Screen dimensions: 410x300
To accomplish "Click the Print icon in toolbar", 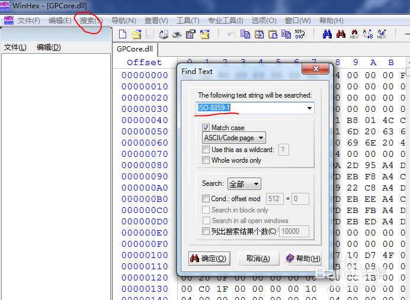I will (x=177, y=34).
